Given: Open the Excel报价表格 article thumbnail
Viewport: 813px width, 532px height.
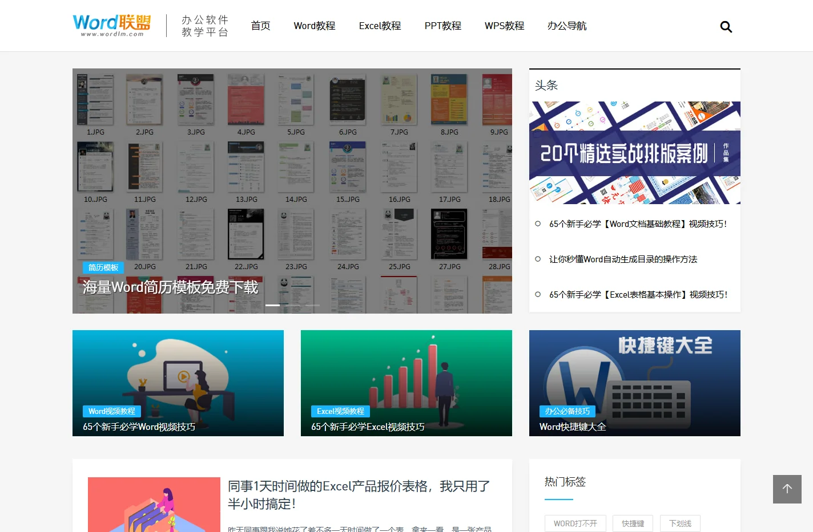Looking at the screenshot, I should (154, 505).
